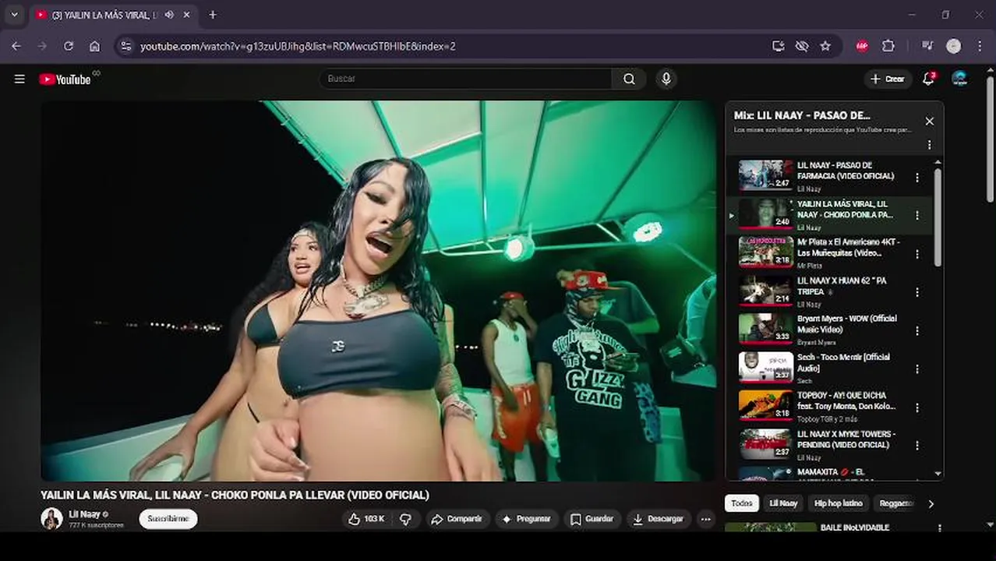Close the Mix playlist panel

[929, 121]
